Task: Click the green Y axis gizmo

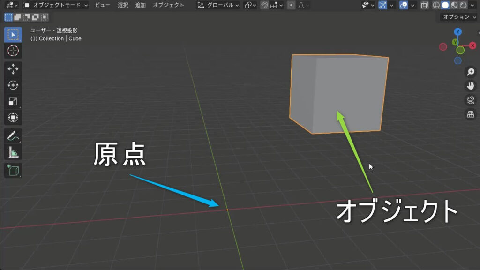Action: click(x=455, y=42)
